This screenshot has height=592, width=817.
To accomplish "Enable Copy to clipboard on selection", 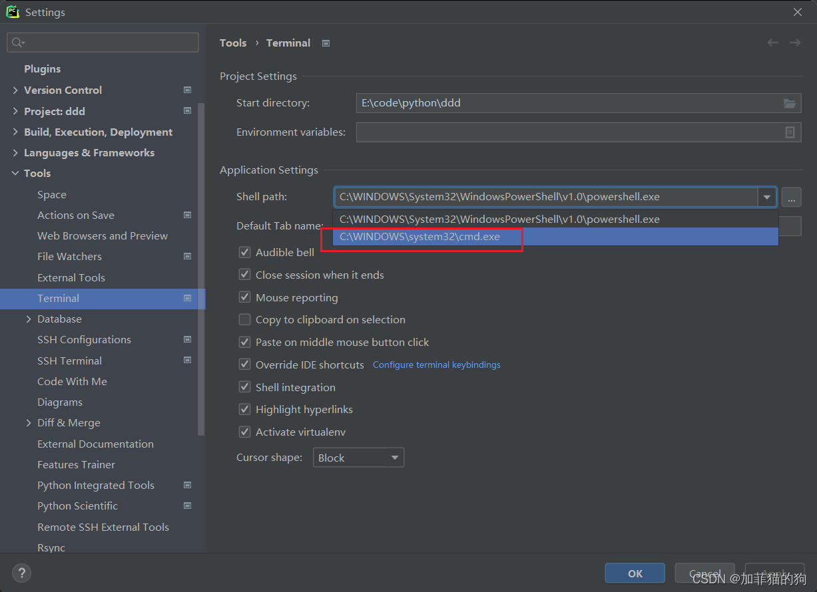I will coord(244,319).
